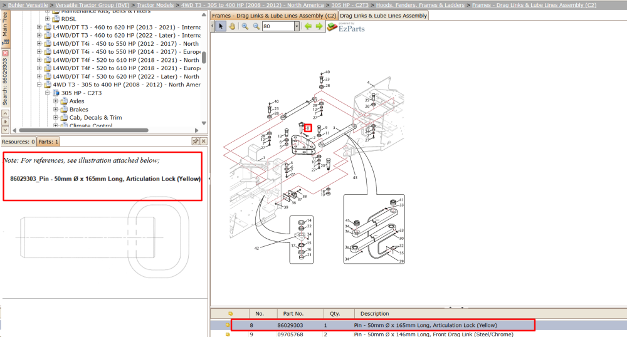Image resolution: width=627 pixels, height=337 pixels.
Task: Expand the RDSL tree node
Action: point(47,19)
